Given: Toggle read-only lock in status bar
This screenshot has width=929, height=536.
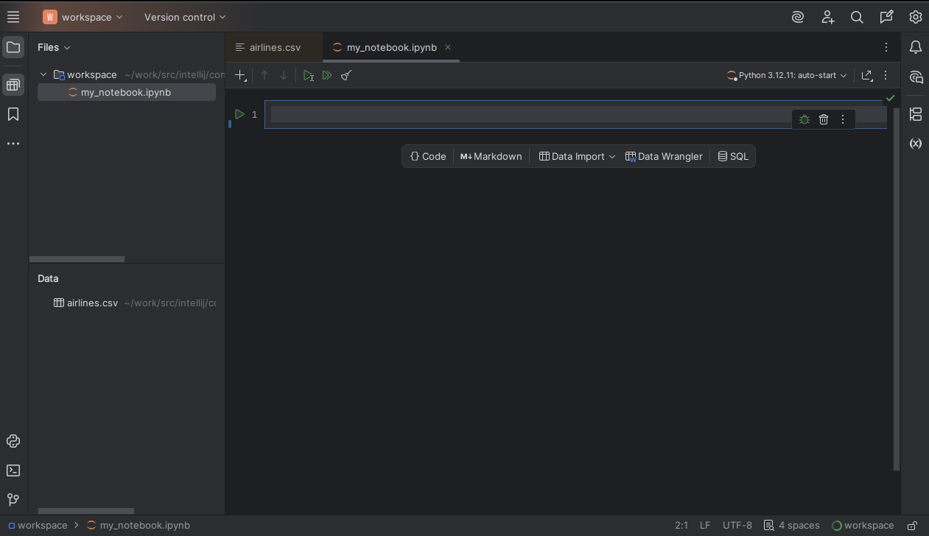Looking at the screenshot, I should point(912,526).
